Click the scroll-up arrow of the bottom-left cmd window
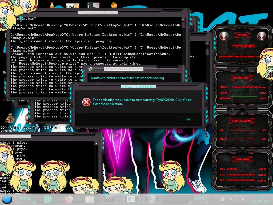Image resolution: width=273 pixels, height=205 pixels. pos(96,143)
